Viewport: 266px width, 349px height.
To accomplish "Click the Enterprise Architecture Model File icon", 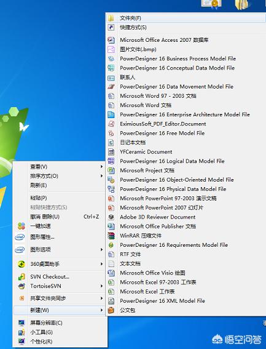I will 111,114.
